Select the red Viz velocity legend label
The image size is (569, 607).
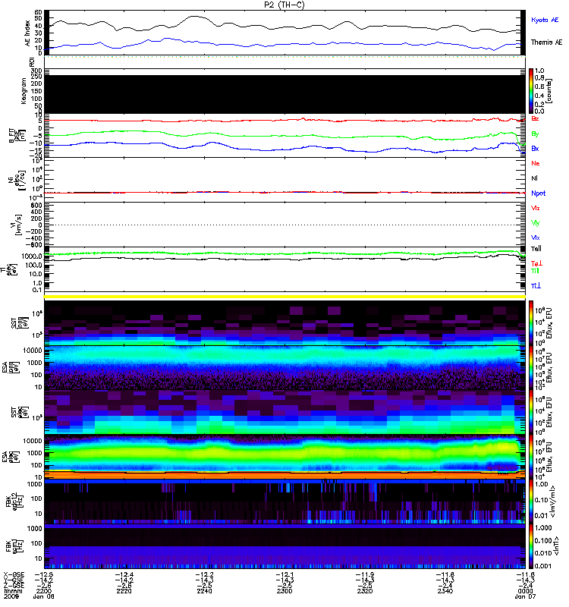pyautogui.click(x=536, y=208)
